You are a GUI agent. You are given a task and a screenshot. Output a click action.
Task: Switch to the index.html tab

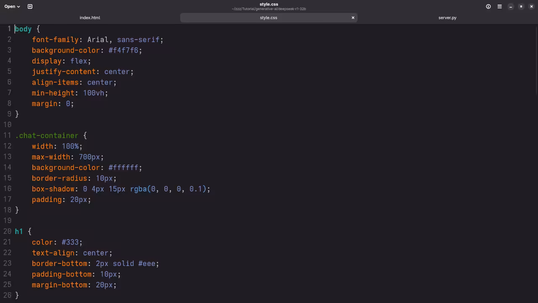(x=90, y=18)
